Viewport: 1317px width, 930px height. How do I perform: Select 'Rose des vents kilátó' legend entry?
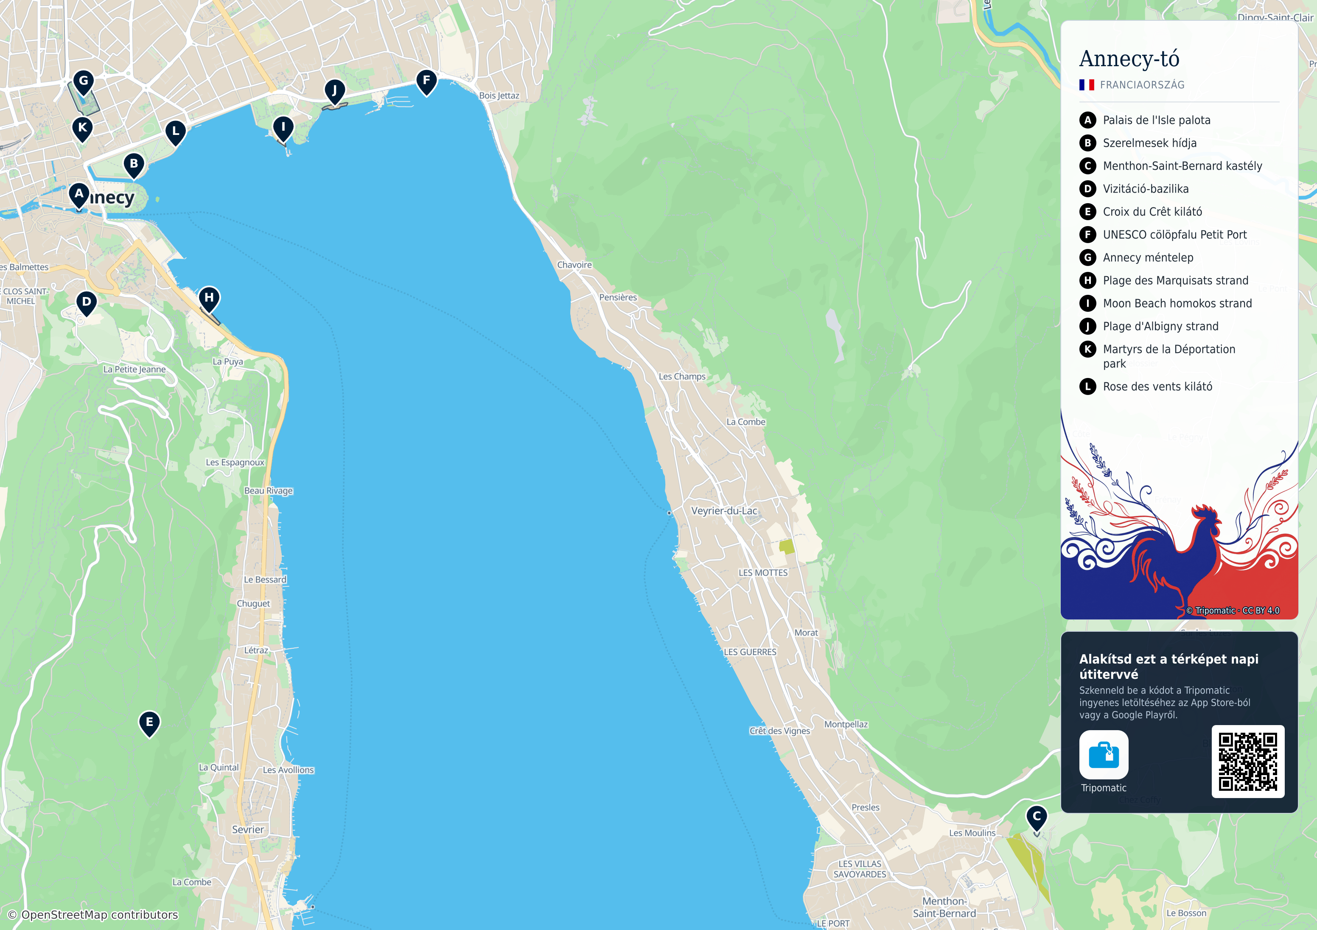point(1157,387)
